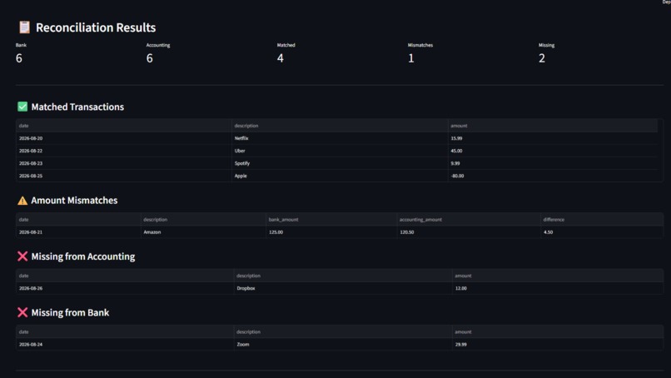Select the 15.99 amount cell
671x378 pixels.
click(553, 138)
